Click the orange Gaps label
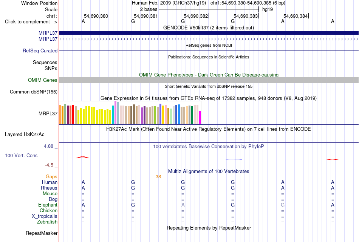This screenshot has height=242, width=359. point(51,176)
